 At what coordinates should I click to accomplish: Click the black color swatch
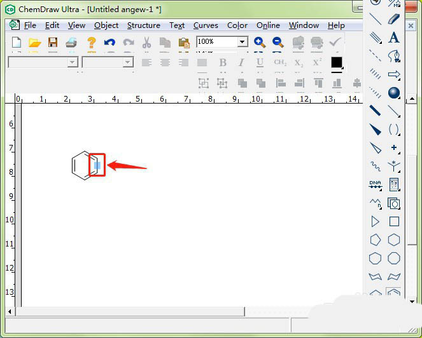pos(337,62)
